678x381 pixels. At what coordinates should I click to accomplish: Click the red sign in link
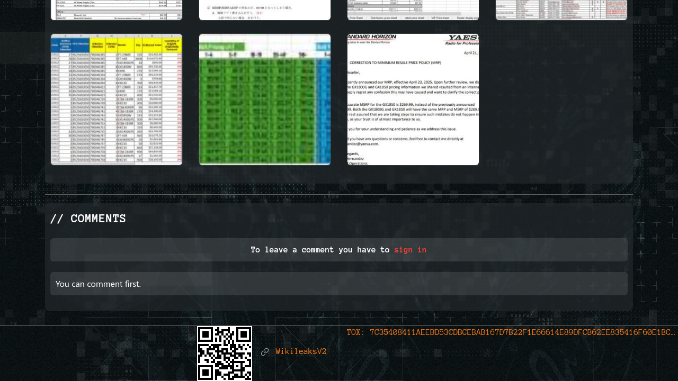[410, 250]
